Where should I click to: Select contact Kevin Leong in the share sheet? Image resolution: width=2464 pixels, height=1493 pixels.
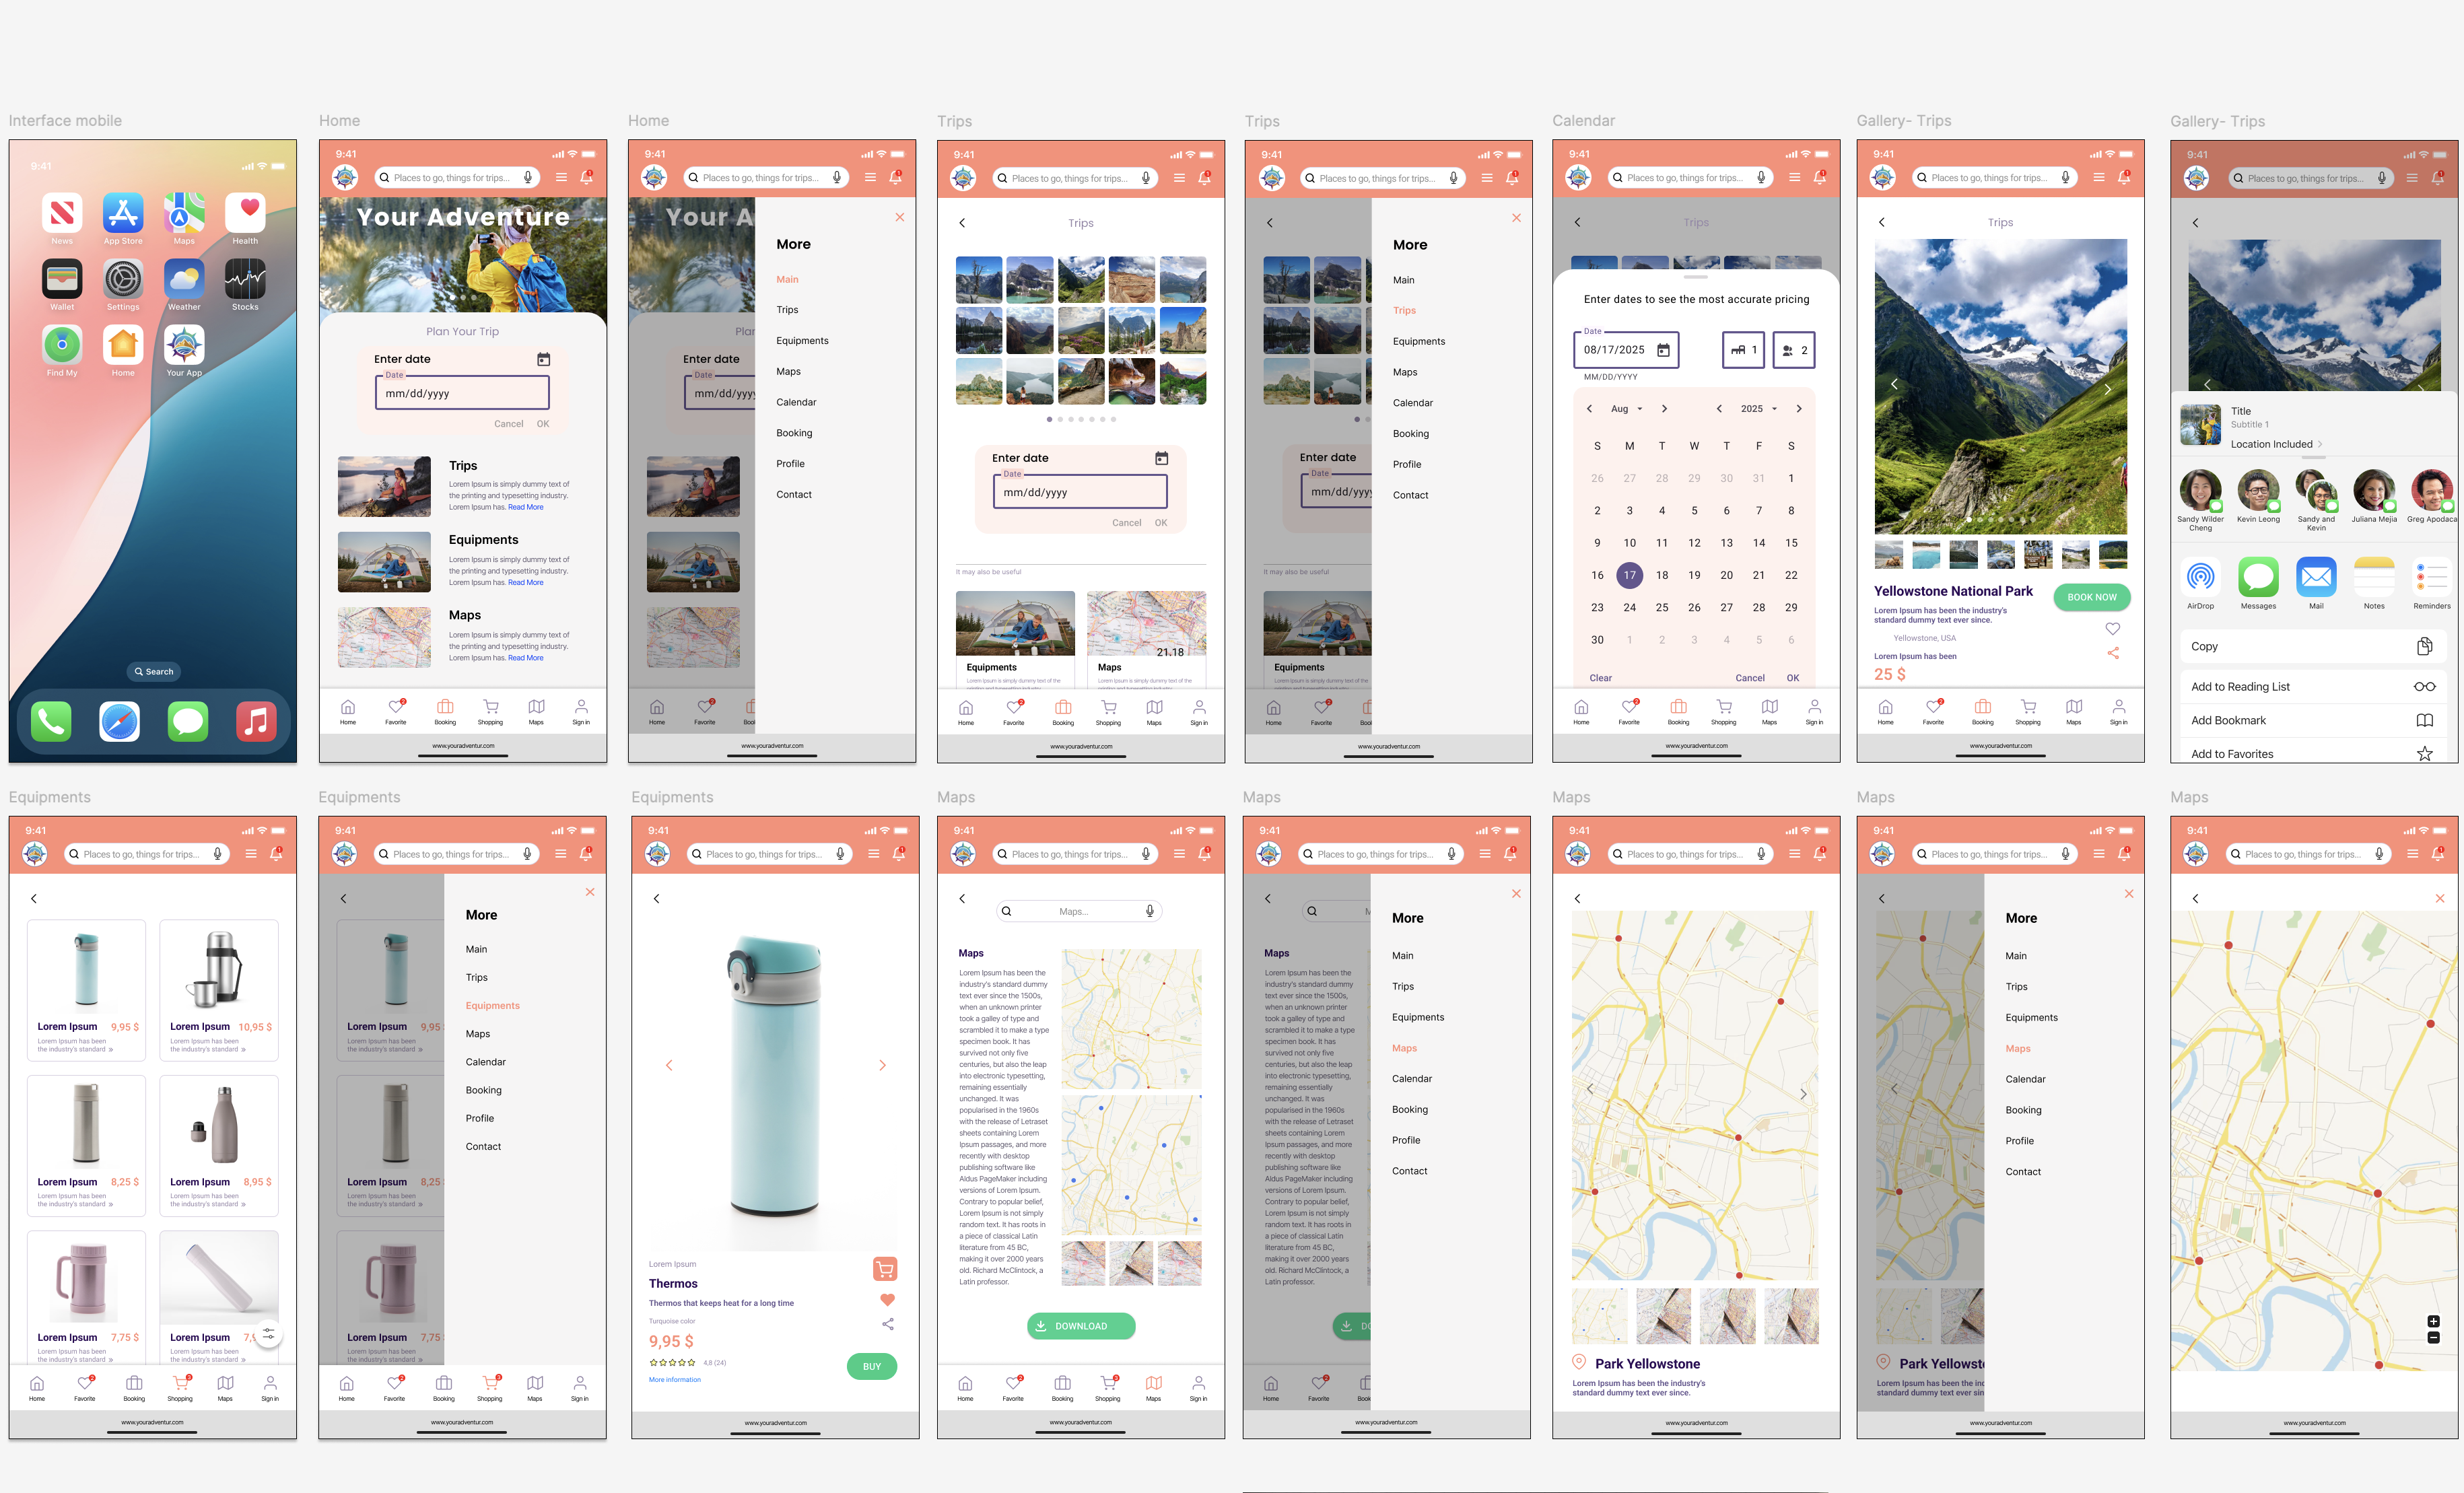[2258, 490]
